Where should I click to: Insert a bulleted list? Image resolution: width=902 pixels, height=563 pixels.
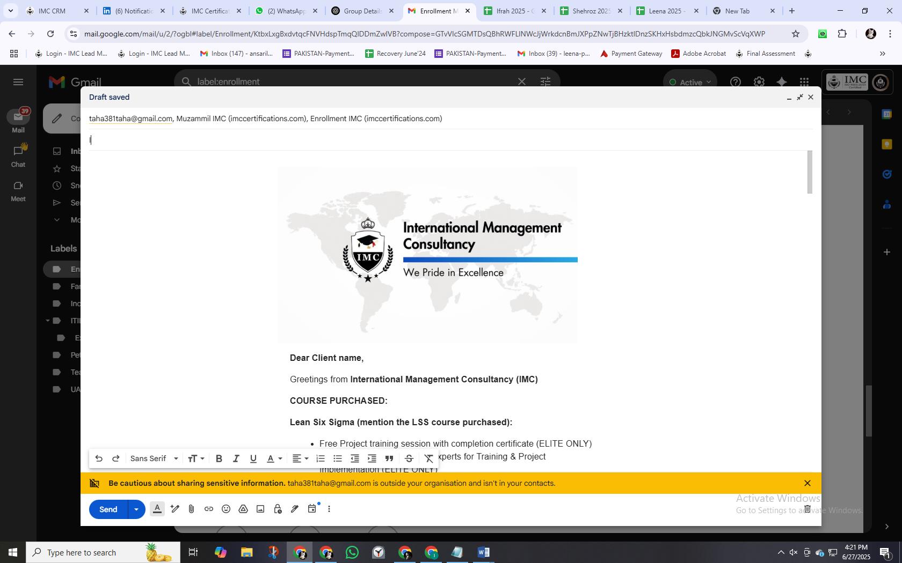[338, 458]
